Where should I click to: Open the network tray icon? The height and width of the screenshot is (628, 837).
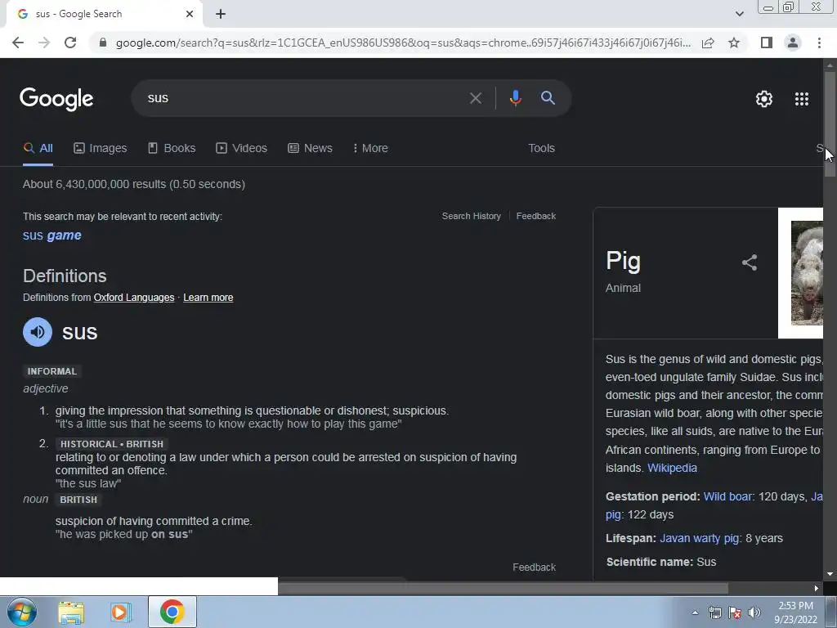tap(714, 613)
